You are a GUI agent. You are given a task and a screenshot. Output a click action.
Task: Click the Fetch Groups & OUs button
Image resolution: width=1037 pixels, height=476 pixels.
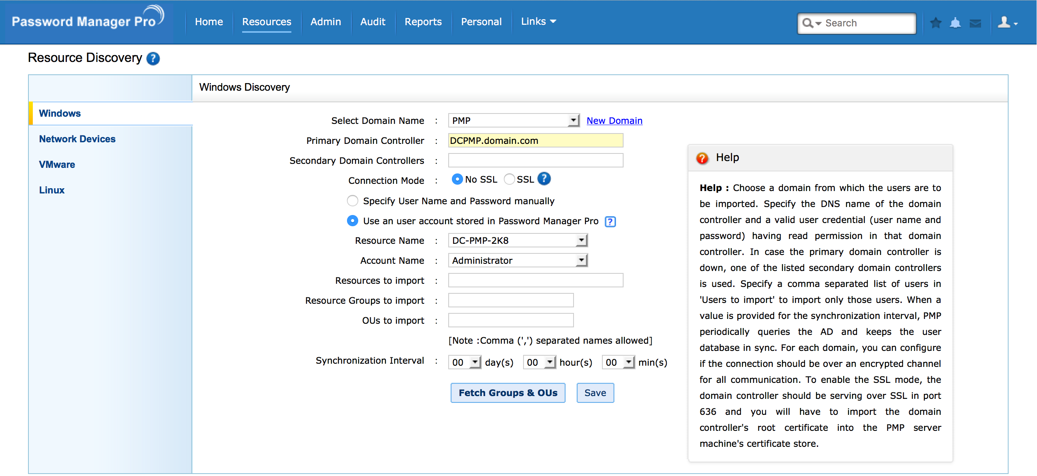coord(507,393)
